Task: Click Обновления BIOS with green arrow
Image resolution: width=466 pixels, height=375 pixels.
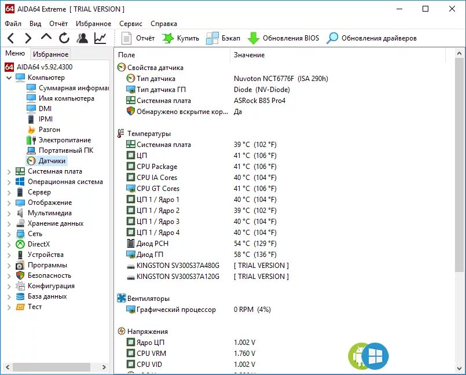Action: 284,38
